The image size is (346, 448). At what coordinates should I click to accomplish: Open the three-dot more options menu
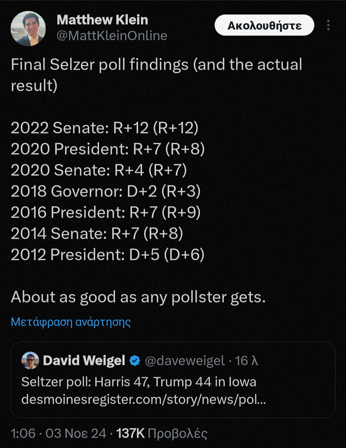(328, 25)
